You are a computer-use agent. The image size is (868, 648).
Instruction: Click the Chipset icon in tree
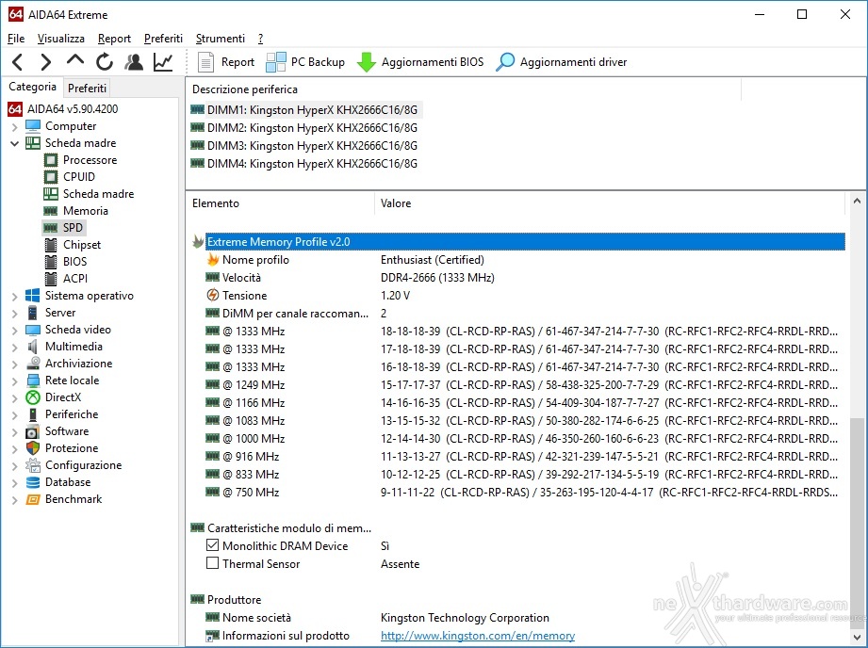(x=51, y=245)
